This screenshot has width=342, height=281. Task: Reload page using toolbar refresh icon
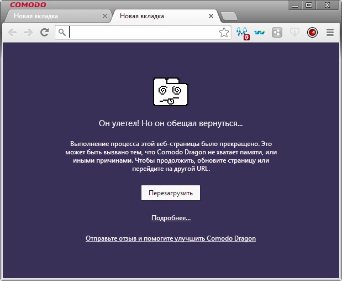click(45, 32)
